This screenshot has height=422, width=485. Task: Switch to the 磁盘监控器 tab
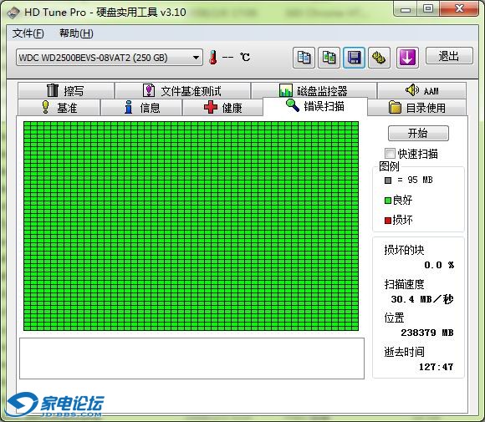[x=314, y=90]
